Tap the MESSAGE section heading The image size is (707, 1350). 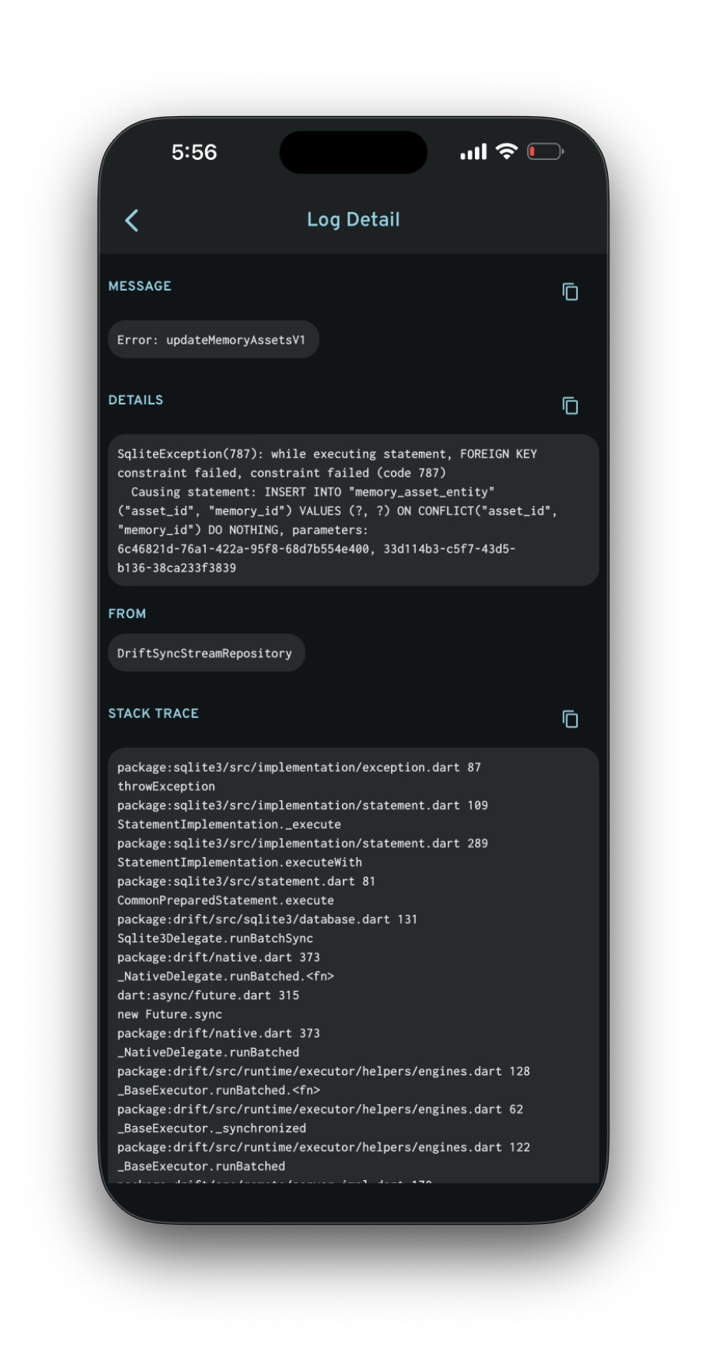pos(140,286)
